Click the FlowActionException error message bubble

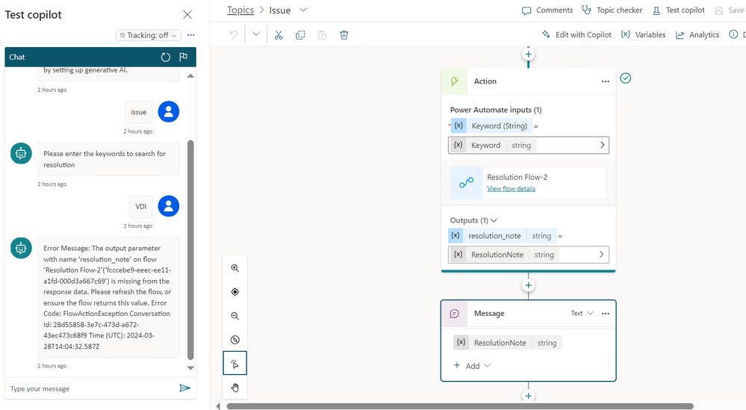pos(109,297)
